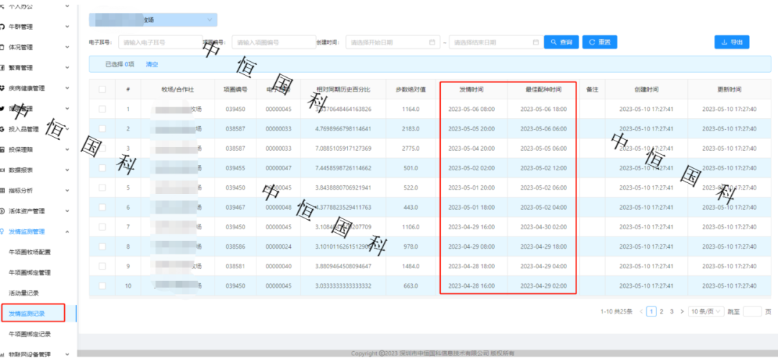
Task: Click the 电子耳号 input field
Action: [160, 43]
